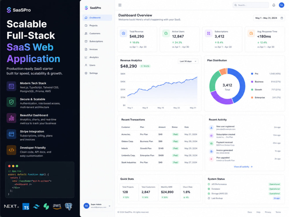Open the Help footer link

pyautogui.click(x=258, y=212)
